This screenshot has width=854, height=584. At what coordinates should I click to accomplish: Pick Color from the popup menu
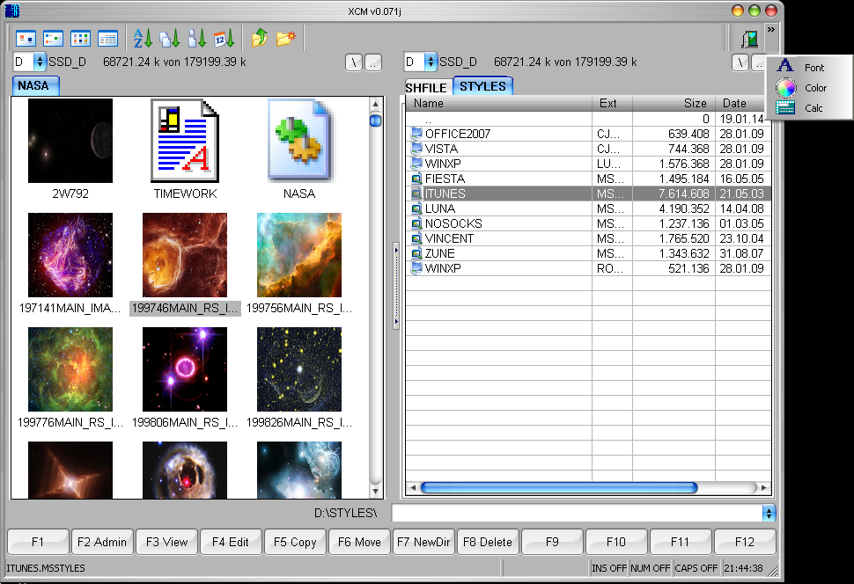click(x=815, y=88)
